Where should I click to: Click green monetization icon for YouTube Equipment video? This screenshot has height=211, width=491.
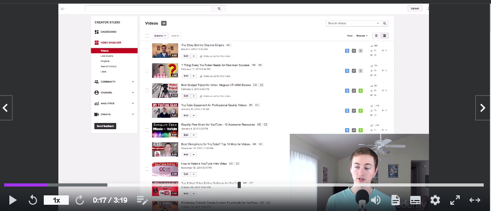(361, 111)
